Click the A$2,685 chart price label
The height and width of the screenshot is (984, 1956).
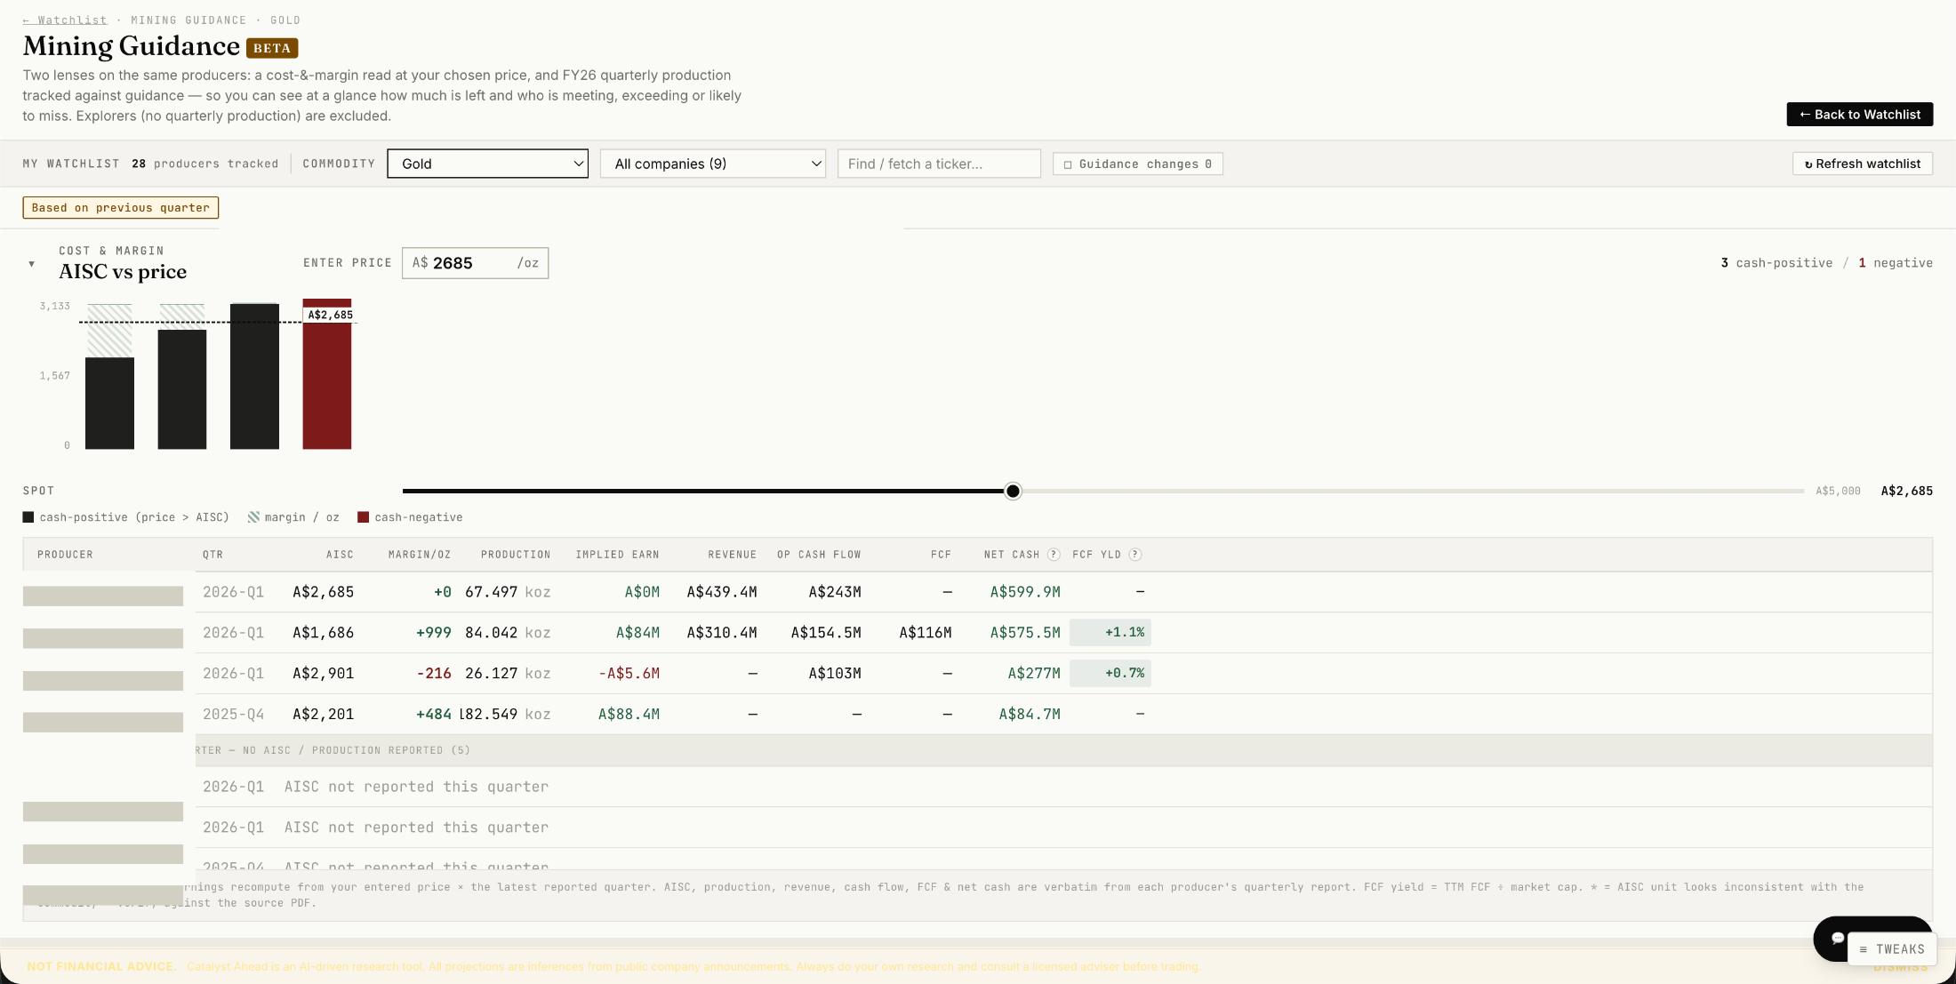point(330,315)
